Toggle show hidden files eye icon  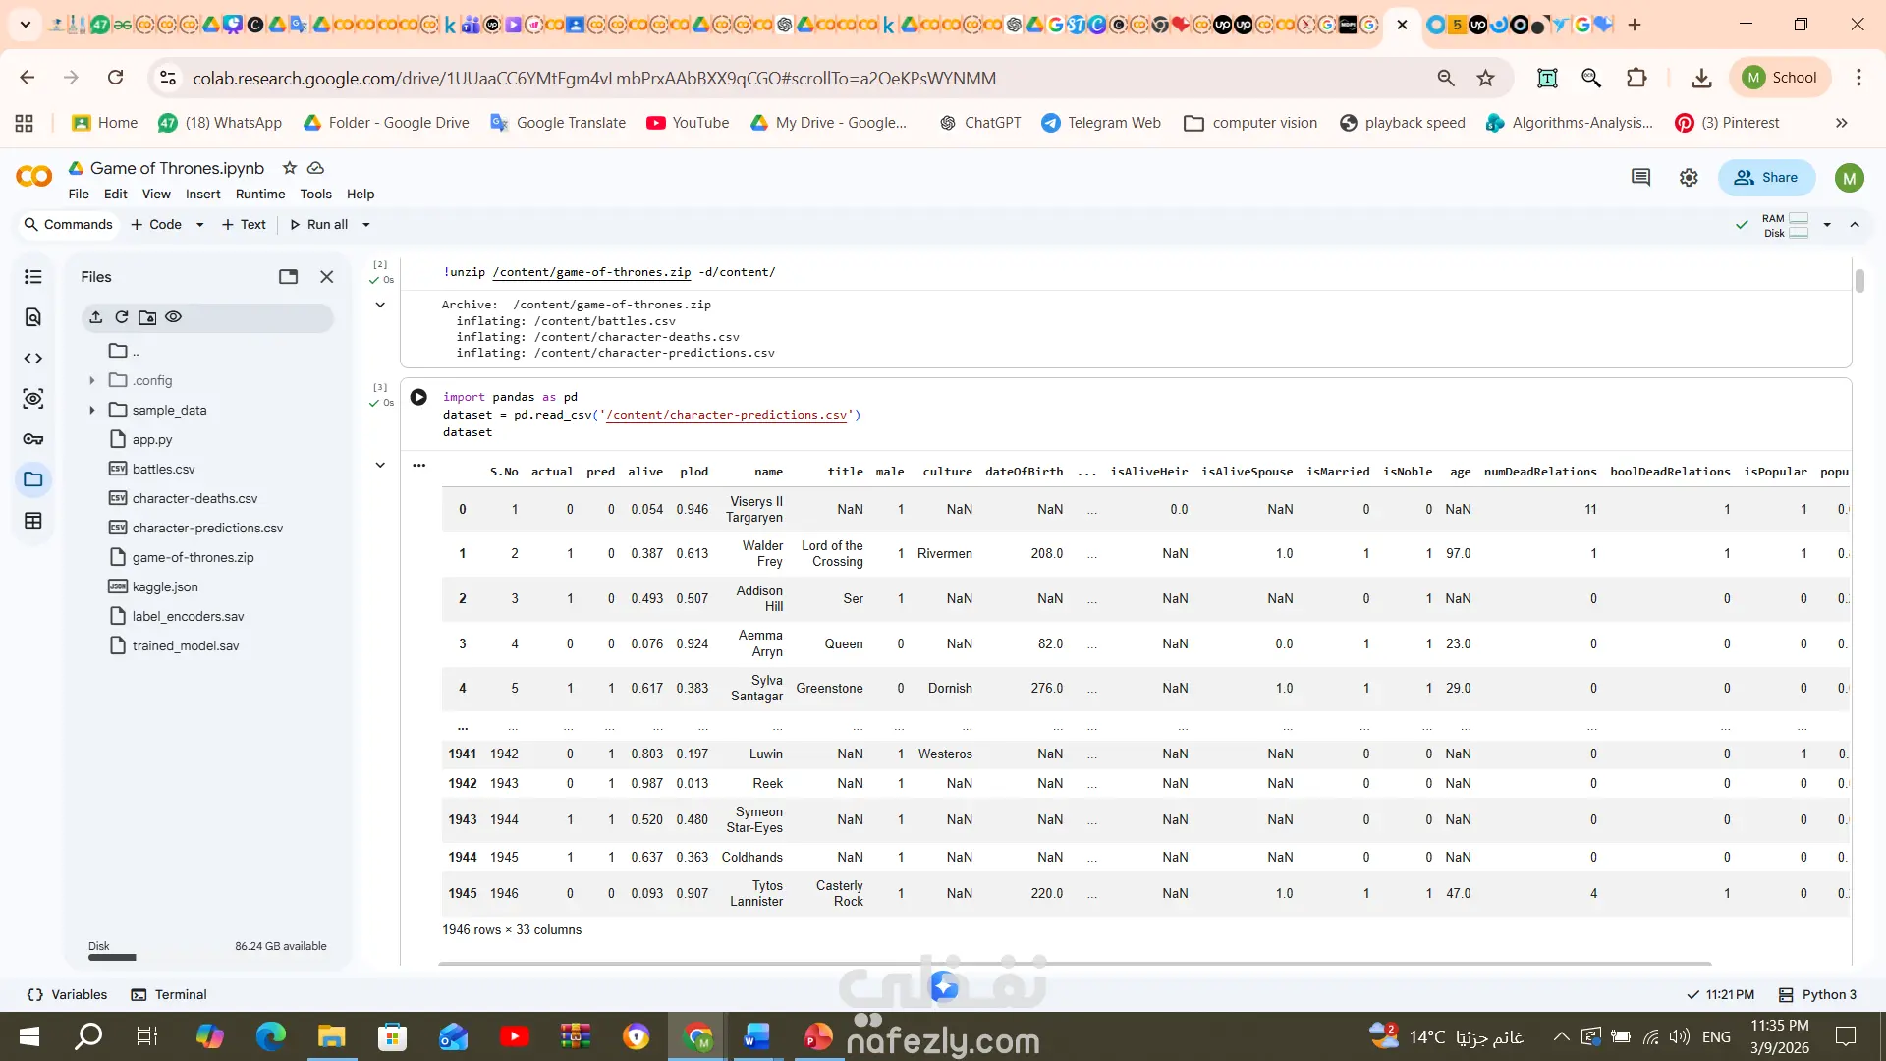click(174, 317)
